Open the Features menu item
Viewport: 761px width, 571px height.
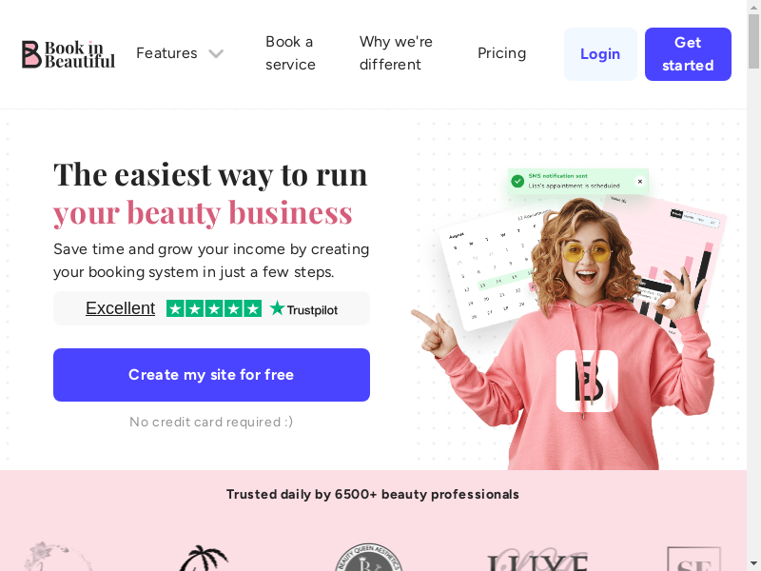point(166,53)
